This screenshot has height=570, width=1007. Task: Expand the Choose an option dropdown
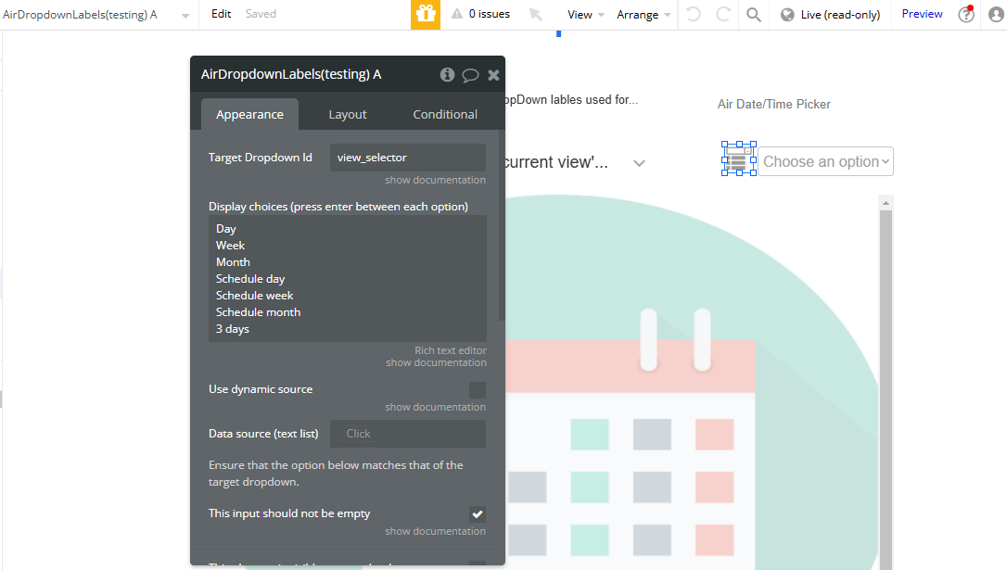pos(825,161)
